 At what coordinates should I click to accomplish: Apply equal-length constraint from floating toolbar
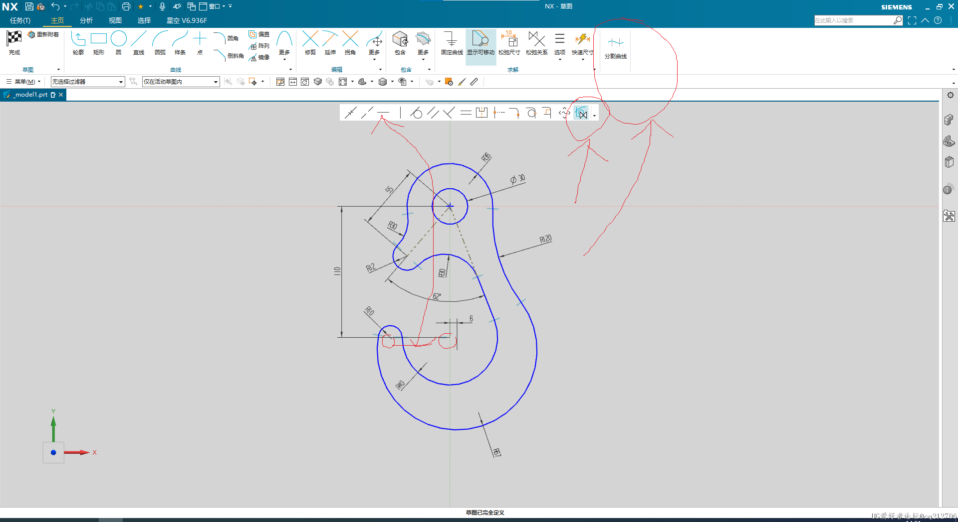click(466, 113)
